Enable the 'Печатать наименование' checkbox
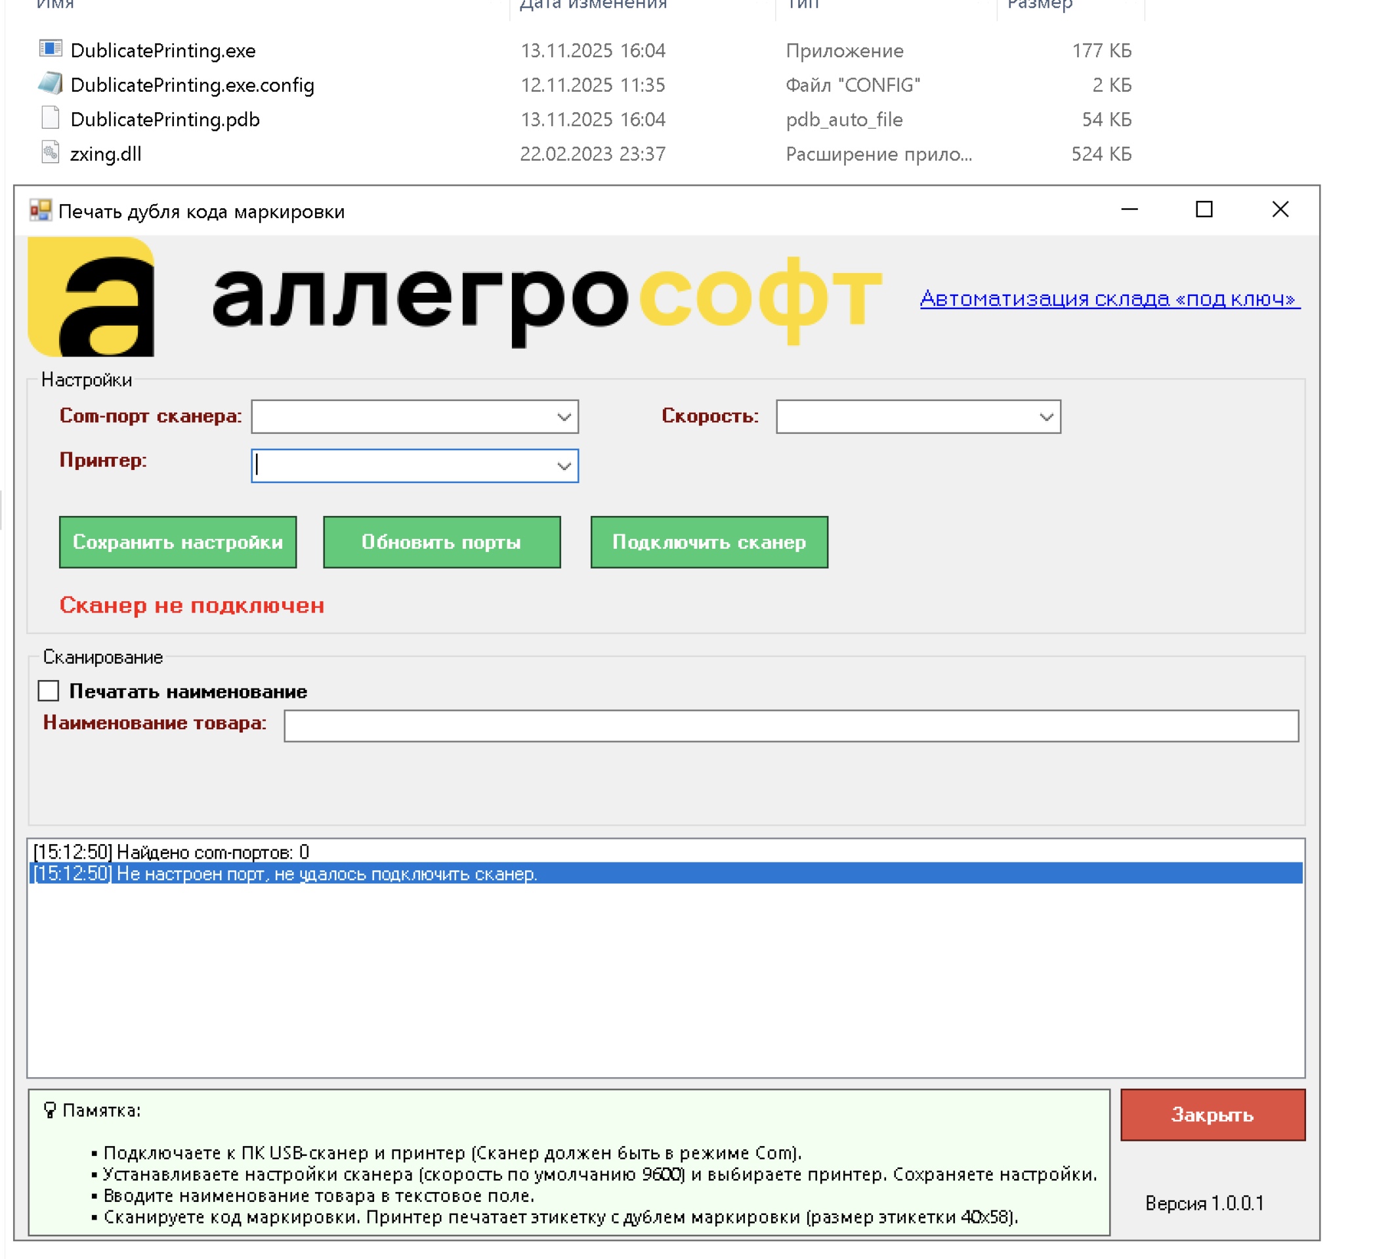 click(x=49, y=691)
